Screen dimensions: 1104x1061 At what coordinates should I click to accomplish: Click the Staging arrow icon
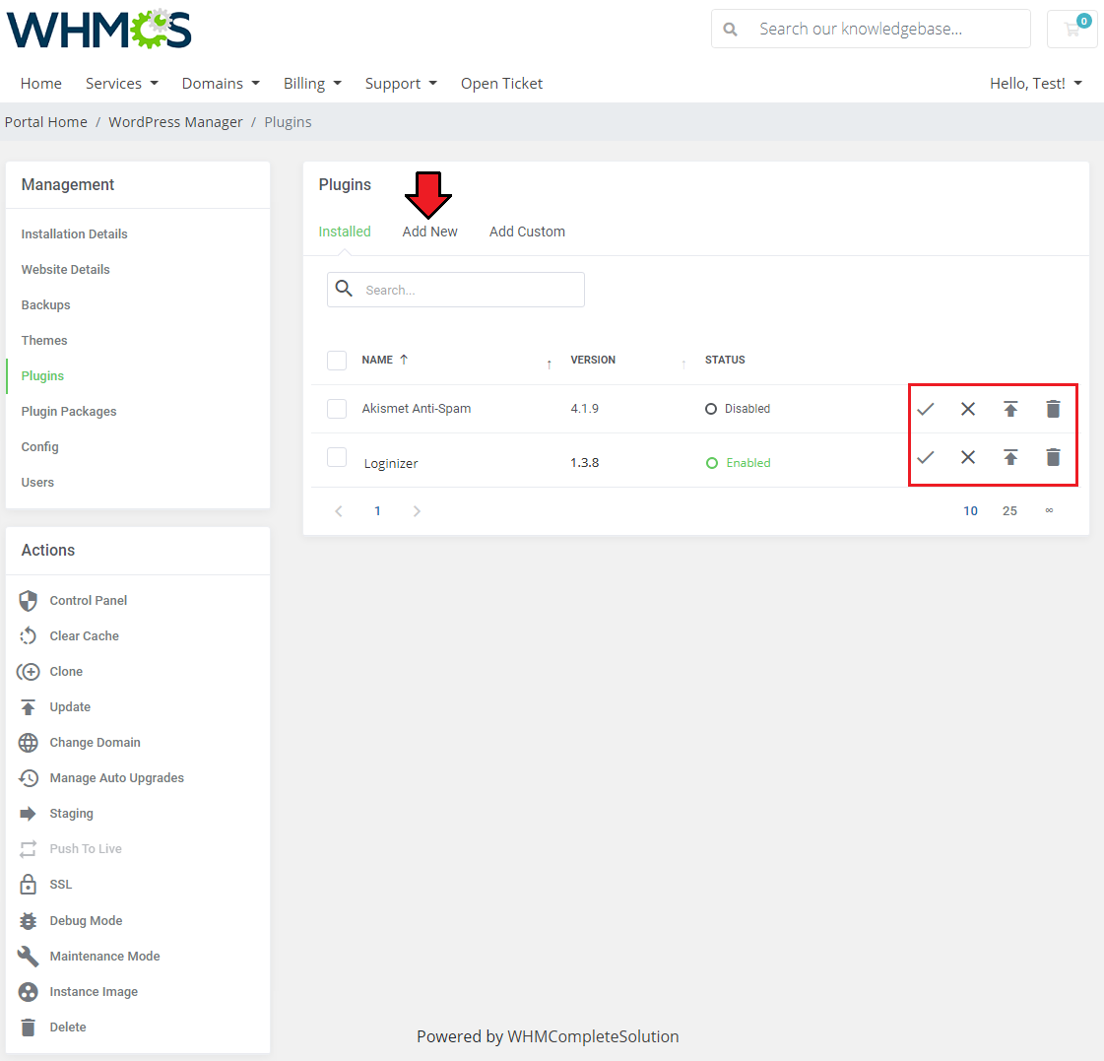coord(29,814)
